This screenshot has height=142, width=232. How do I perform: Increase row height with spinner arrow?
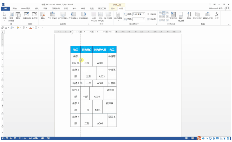[x=144, y=14]
